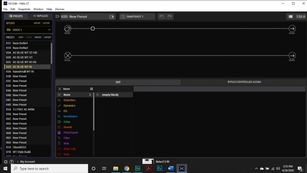
Task: Select the empty block on signal path 1
Action: (93, 29)
